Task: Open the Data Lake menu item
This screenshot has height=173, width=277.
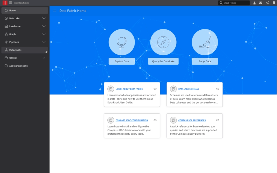Action: tap(25, 18)
